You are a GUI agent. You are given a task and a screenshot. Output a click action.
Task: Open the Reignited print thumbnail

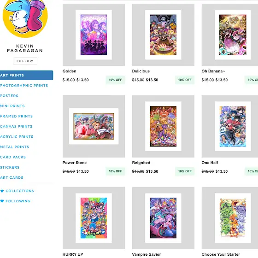point(163,126)
